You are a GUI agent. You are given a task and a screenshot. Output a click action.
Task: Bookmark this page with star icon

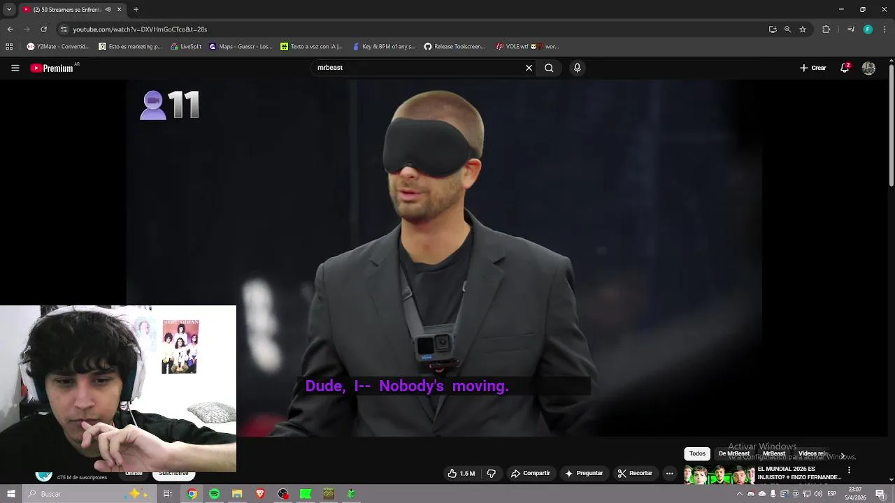(803, 29)
